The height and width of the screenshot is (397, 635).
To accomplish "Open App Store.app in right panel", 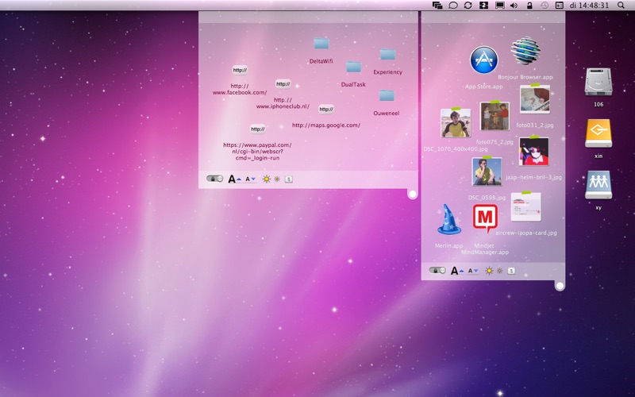I will [483, 60].
